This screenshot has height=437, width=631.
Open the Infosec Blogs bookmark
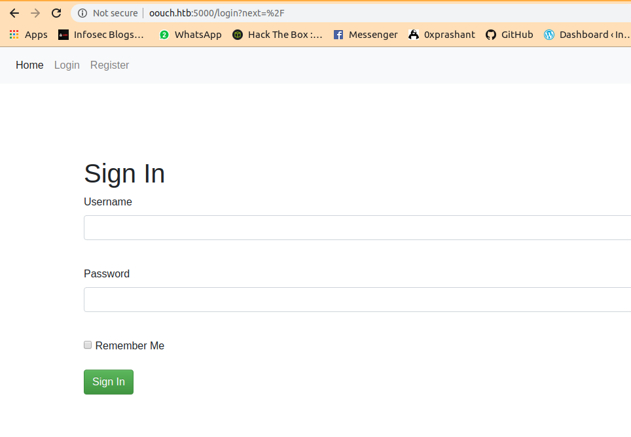click(x=101, y=35)
